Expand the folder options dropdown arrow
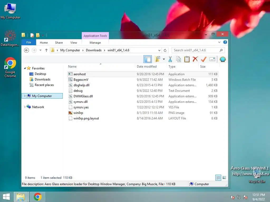The image size is (270, 202). [x=164, y=59]
